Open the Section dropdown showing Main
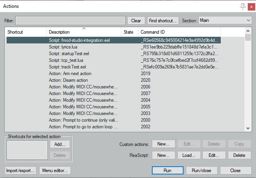Viewport: 256px width, 178px height. click(x=225, y=20)
